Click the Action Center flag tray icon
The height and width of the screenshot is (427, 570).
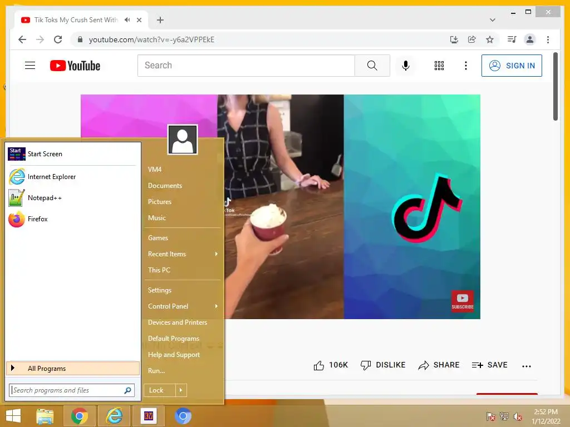[x=491, y=416]
